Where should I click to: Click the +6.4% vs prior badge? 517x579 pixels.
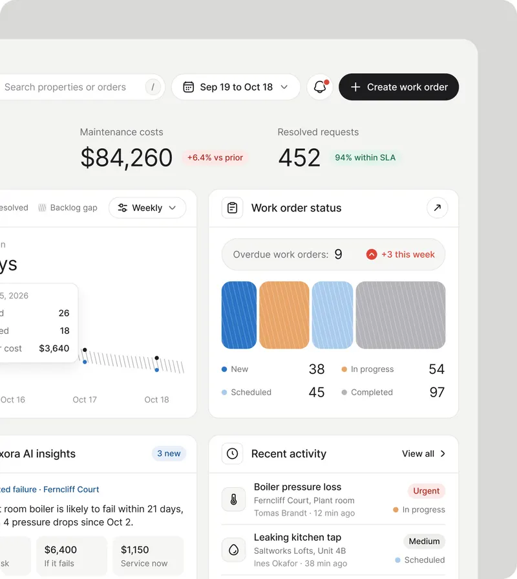215,157
